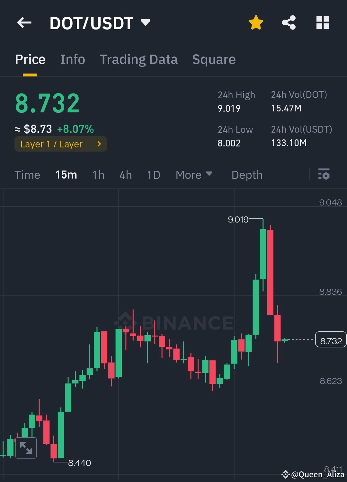This screenshot has width=347, height=482.
Task: Expand the More timeframes dropdown
Action: tap(193, 175)
